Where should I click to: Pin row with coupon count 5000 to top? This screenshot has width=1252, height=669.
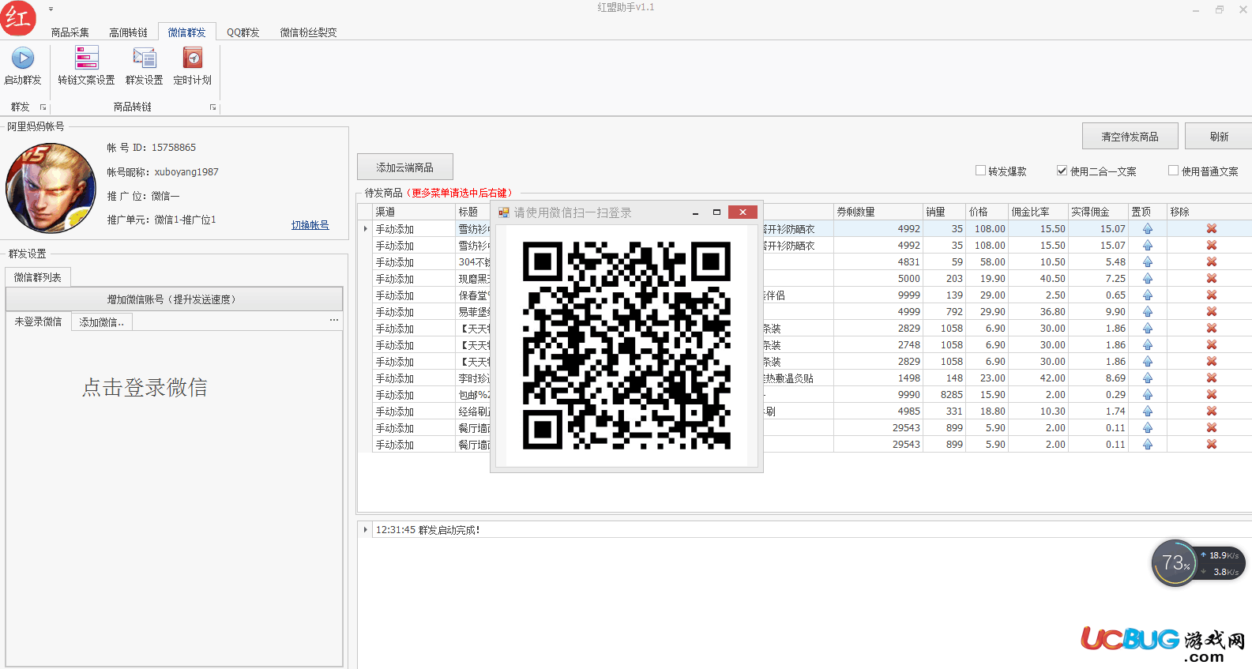(1148, 279)
